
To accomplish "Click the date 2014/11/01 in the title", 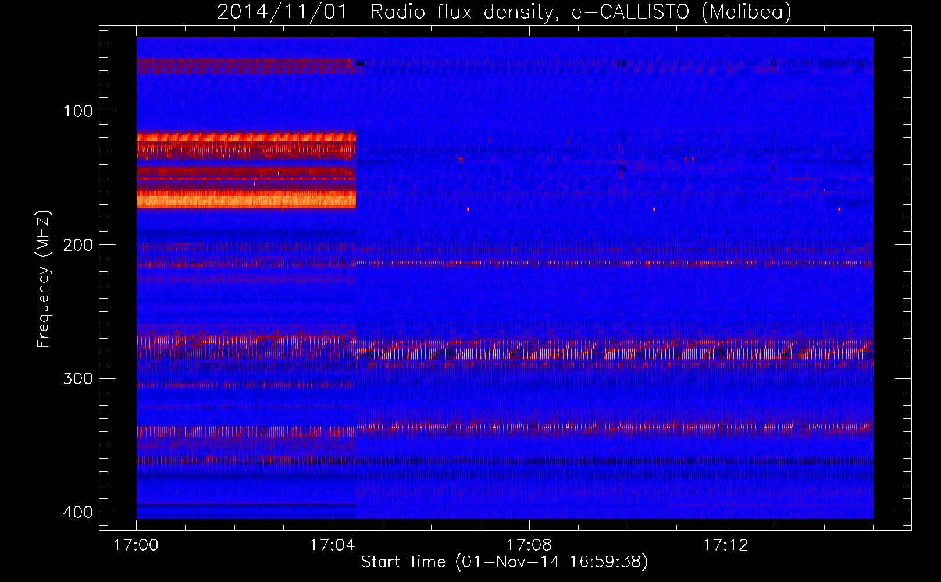I will [282, 12].
